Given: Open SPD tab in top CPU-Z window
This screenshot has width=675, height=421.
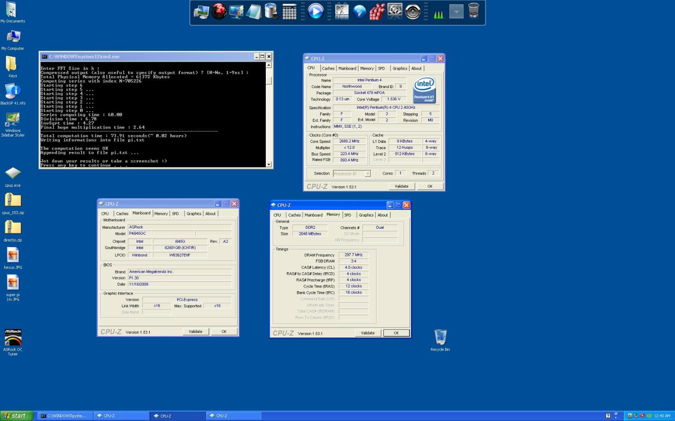Looking at the screenshot, I should 381,68.
